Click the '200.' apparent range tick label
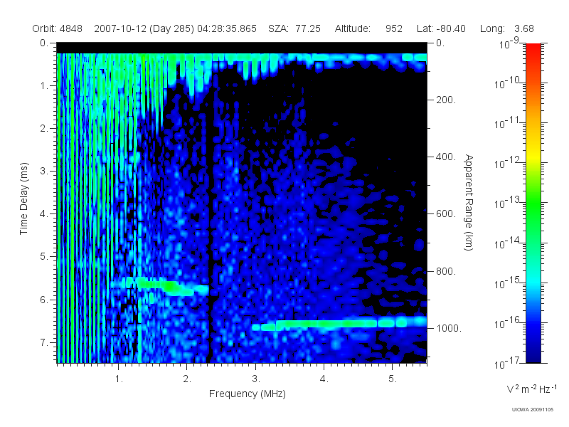Screen dimensions: 569x427 click(446, 100)
